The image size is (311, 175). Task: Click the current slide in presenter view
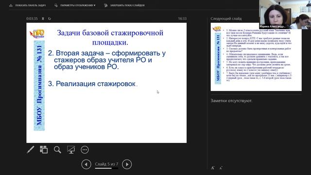(x=106, y=83)
